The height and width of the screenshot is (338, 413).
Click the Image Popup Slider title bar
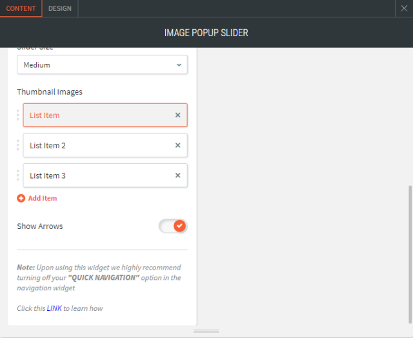206,32
